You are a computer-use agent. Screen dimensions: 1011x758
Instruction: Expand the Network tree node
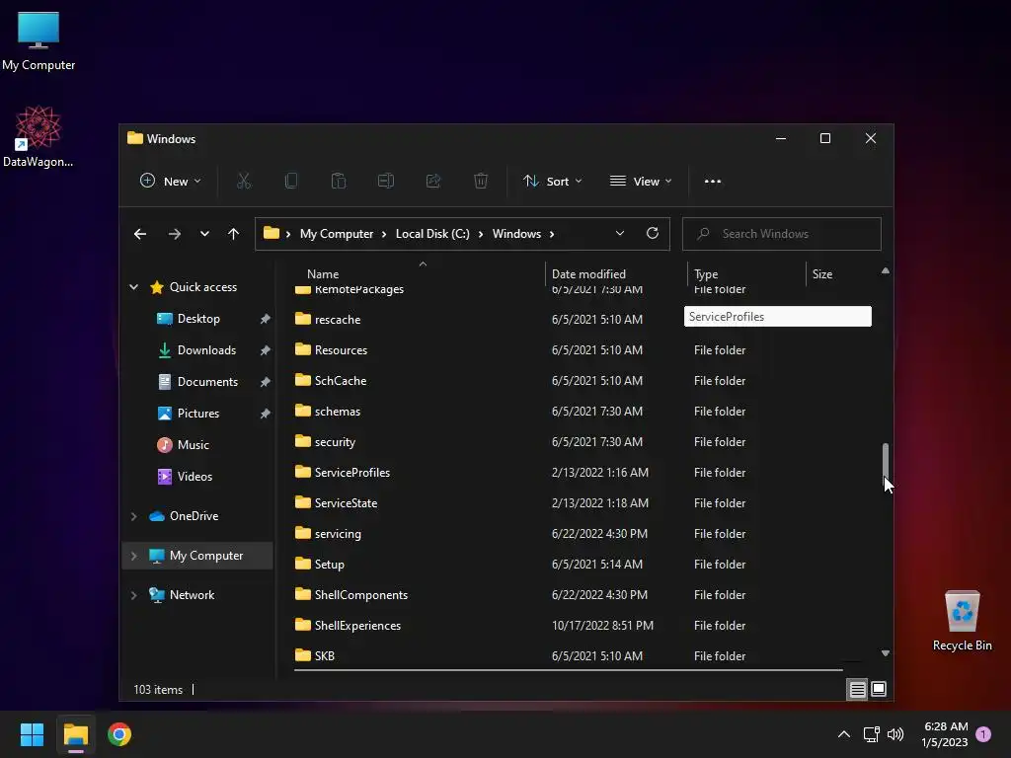(x=133, y=595)
